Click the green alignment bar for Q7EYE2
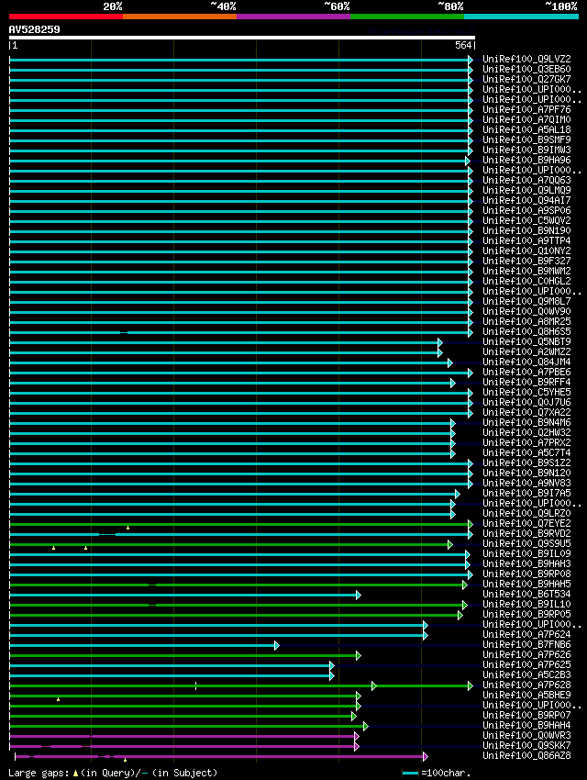587x780 pixels. [240, 524]
